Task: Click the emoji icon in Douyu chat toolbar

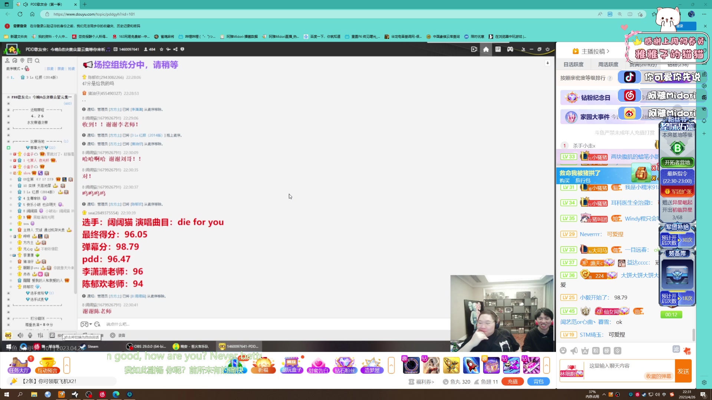Action: [x=563, y=351]
